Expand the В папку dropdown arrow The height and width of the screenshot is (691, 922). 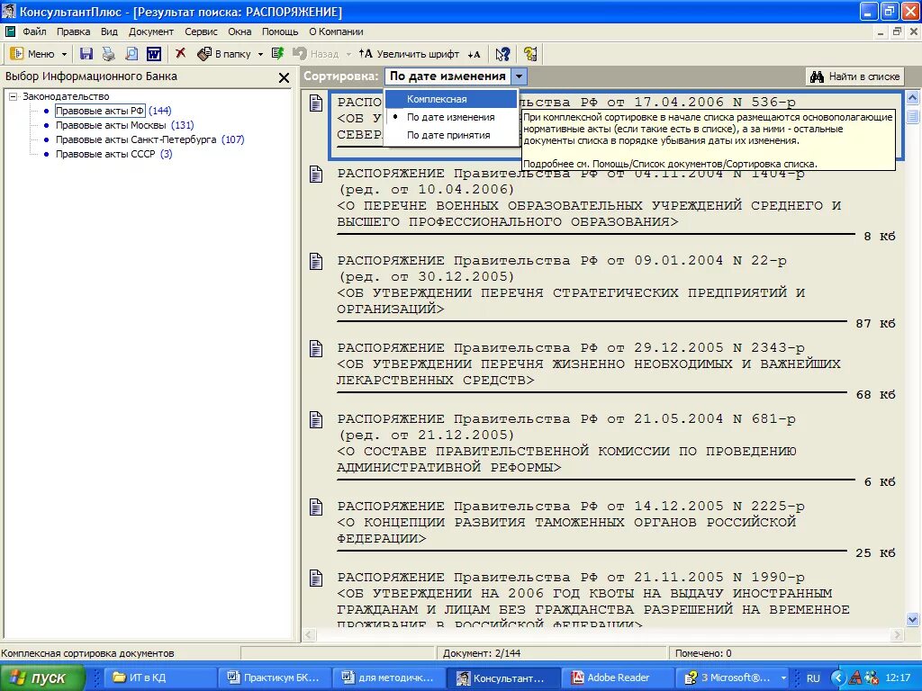click(x=260, y=54)
